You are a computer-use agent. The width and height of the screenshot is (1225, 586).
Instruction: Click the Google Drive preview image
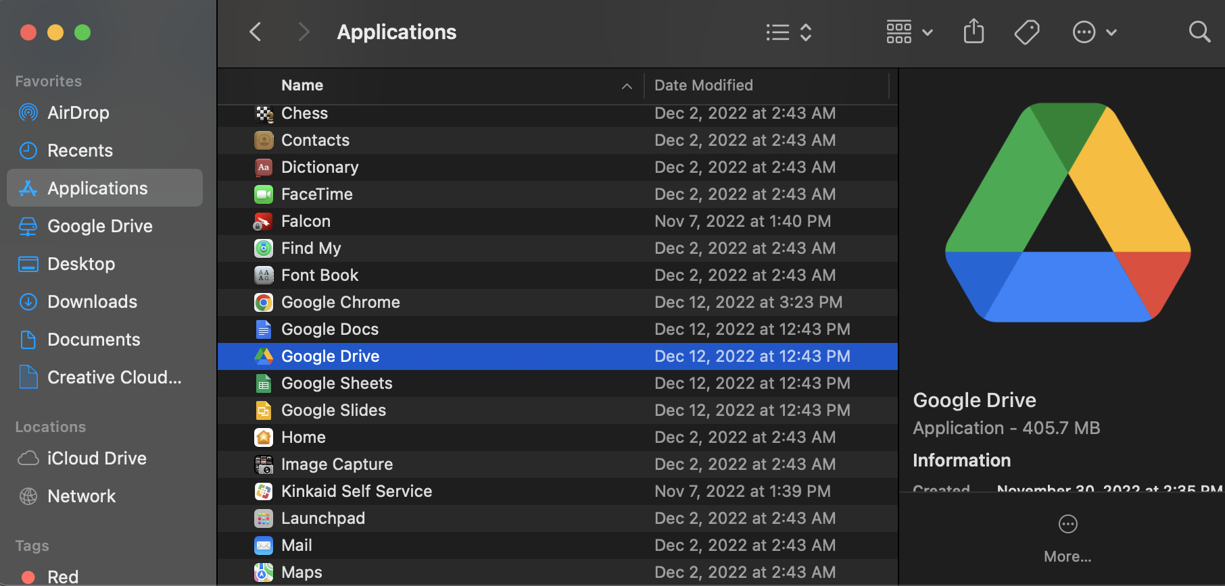pyautogui.click(x=1068, y=212)
